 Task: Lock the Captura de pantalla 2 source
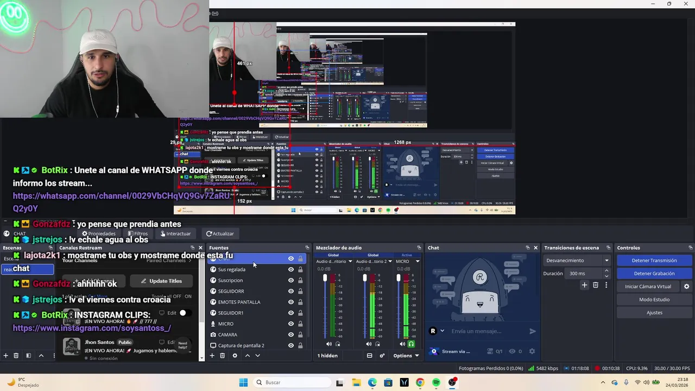[300, 345]
